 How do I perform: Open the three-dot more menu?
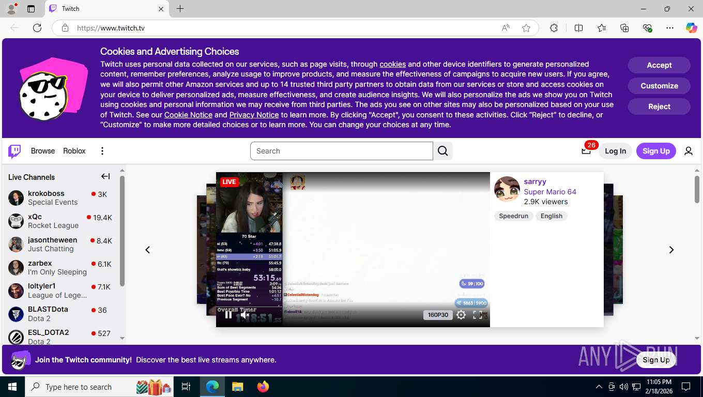point(102,151)
